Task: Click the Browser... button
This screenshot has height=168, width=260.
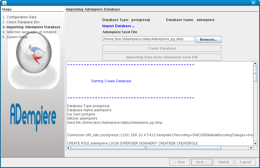Action: click(x=208, y=39)
